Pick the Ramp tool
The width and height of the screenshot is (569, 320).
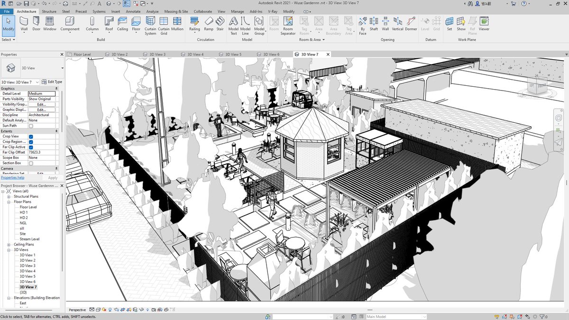[209, 25]
